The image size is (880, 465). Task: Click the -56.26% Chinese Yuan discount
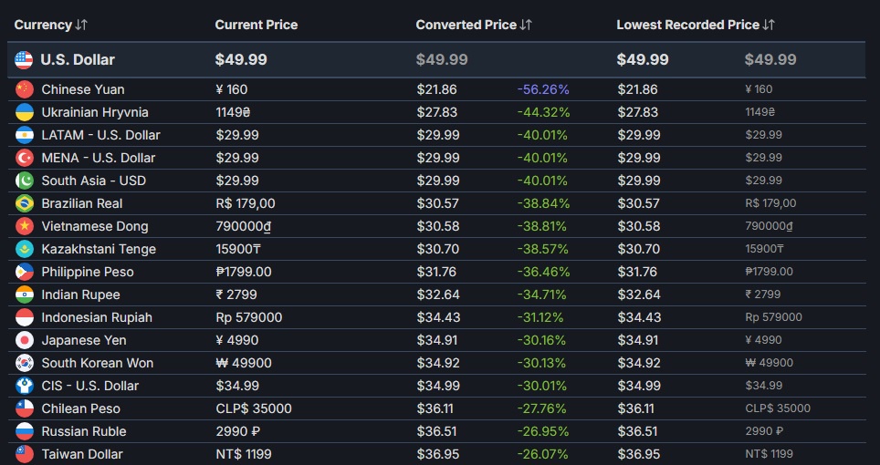543,89
